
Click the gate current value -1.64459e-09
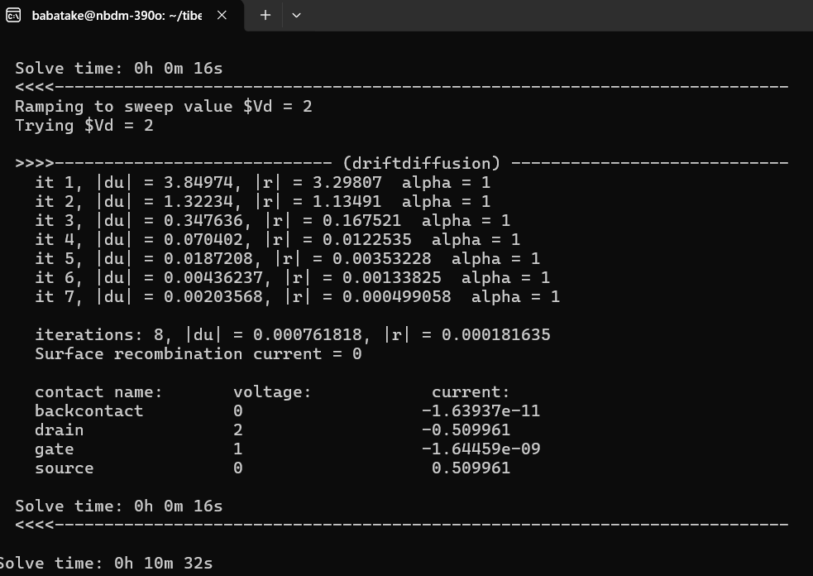(x=481, y=449)
